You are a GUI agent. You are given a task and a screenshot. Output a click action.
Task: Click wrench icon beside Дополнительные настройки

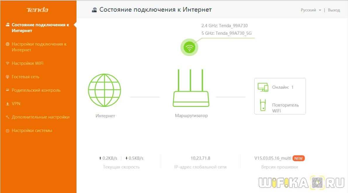click(8, 117)
